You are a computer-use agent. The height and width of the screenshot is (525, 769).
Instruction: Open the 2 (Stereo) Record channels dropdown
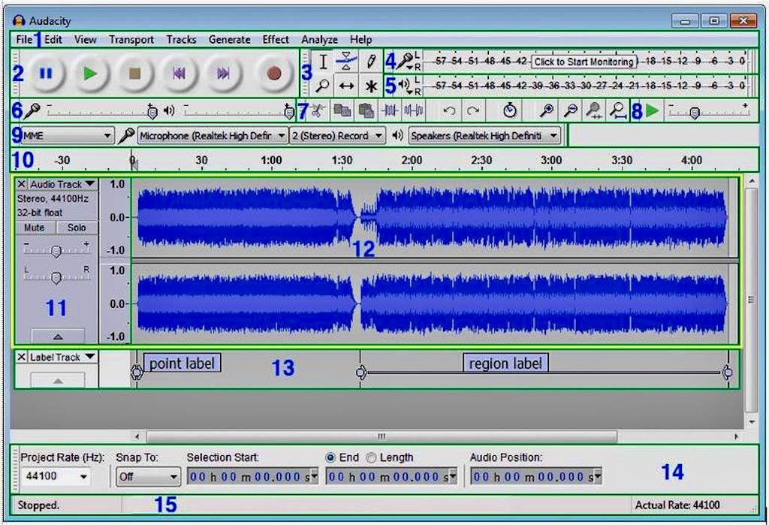click(x=337, y=135)
